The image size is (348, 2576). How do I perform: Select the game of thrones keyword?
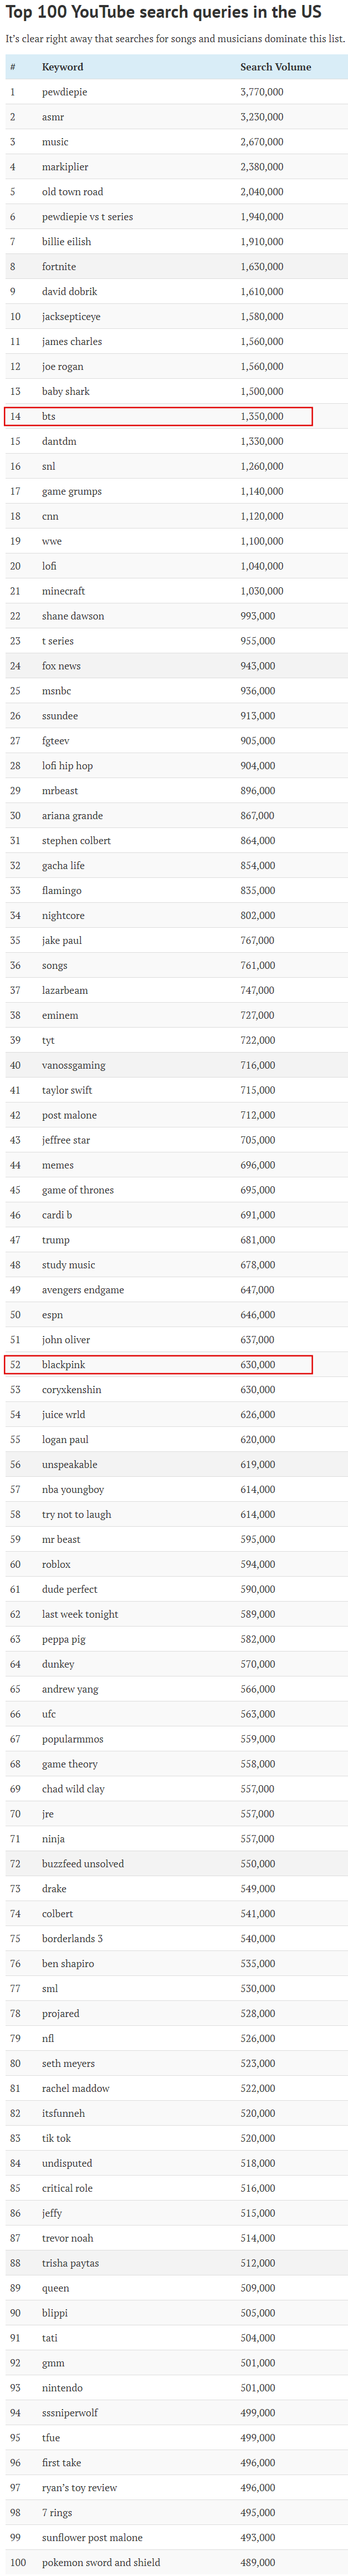(77, 1190)
